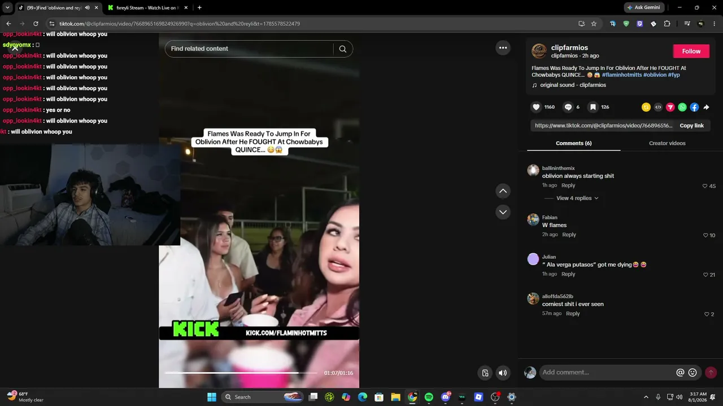723x406 pixels.
Task: Like ballininthemix's comment
Action: (x=705, y=186)
